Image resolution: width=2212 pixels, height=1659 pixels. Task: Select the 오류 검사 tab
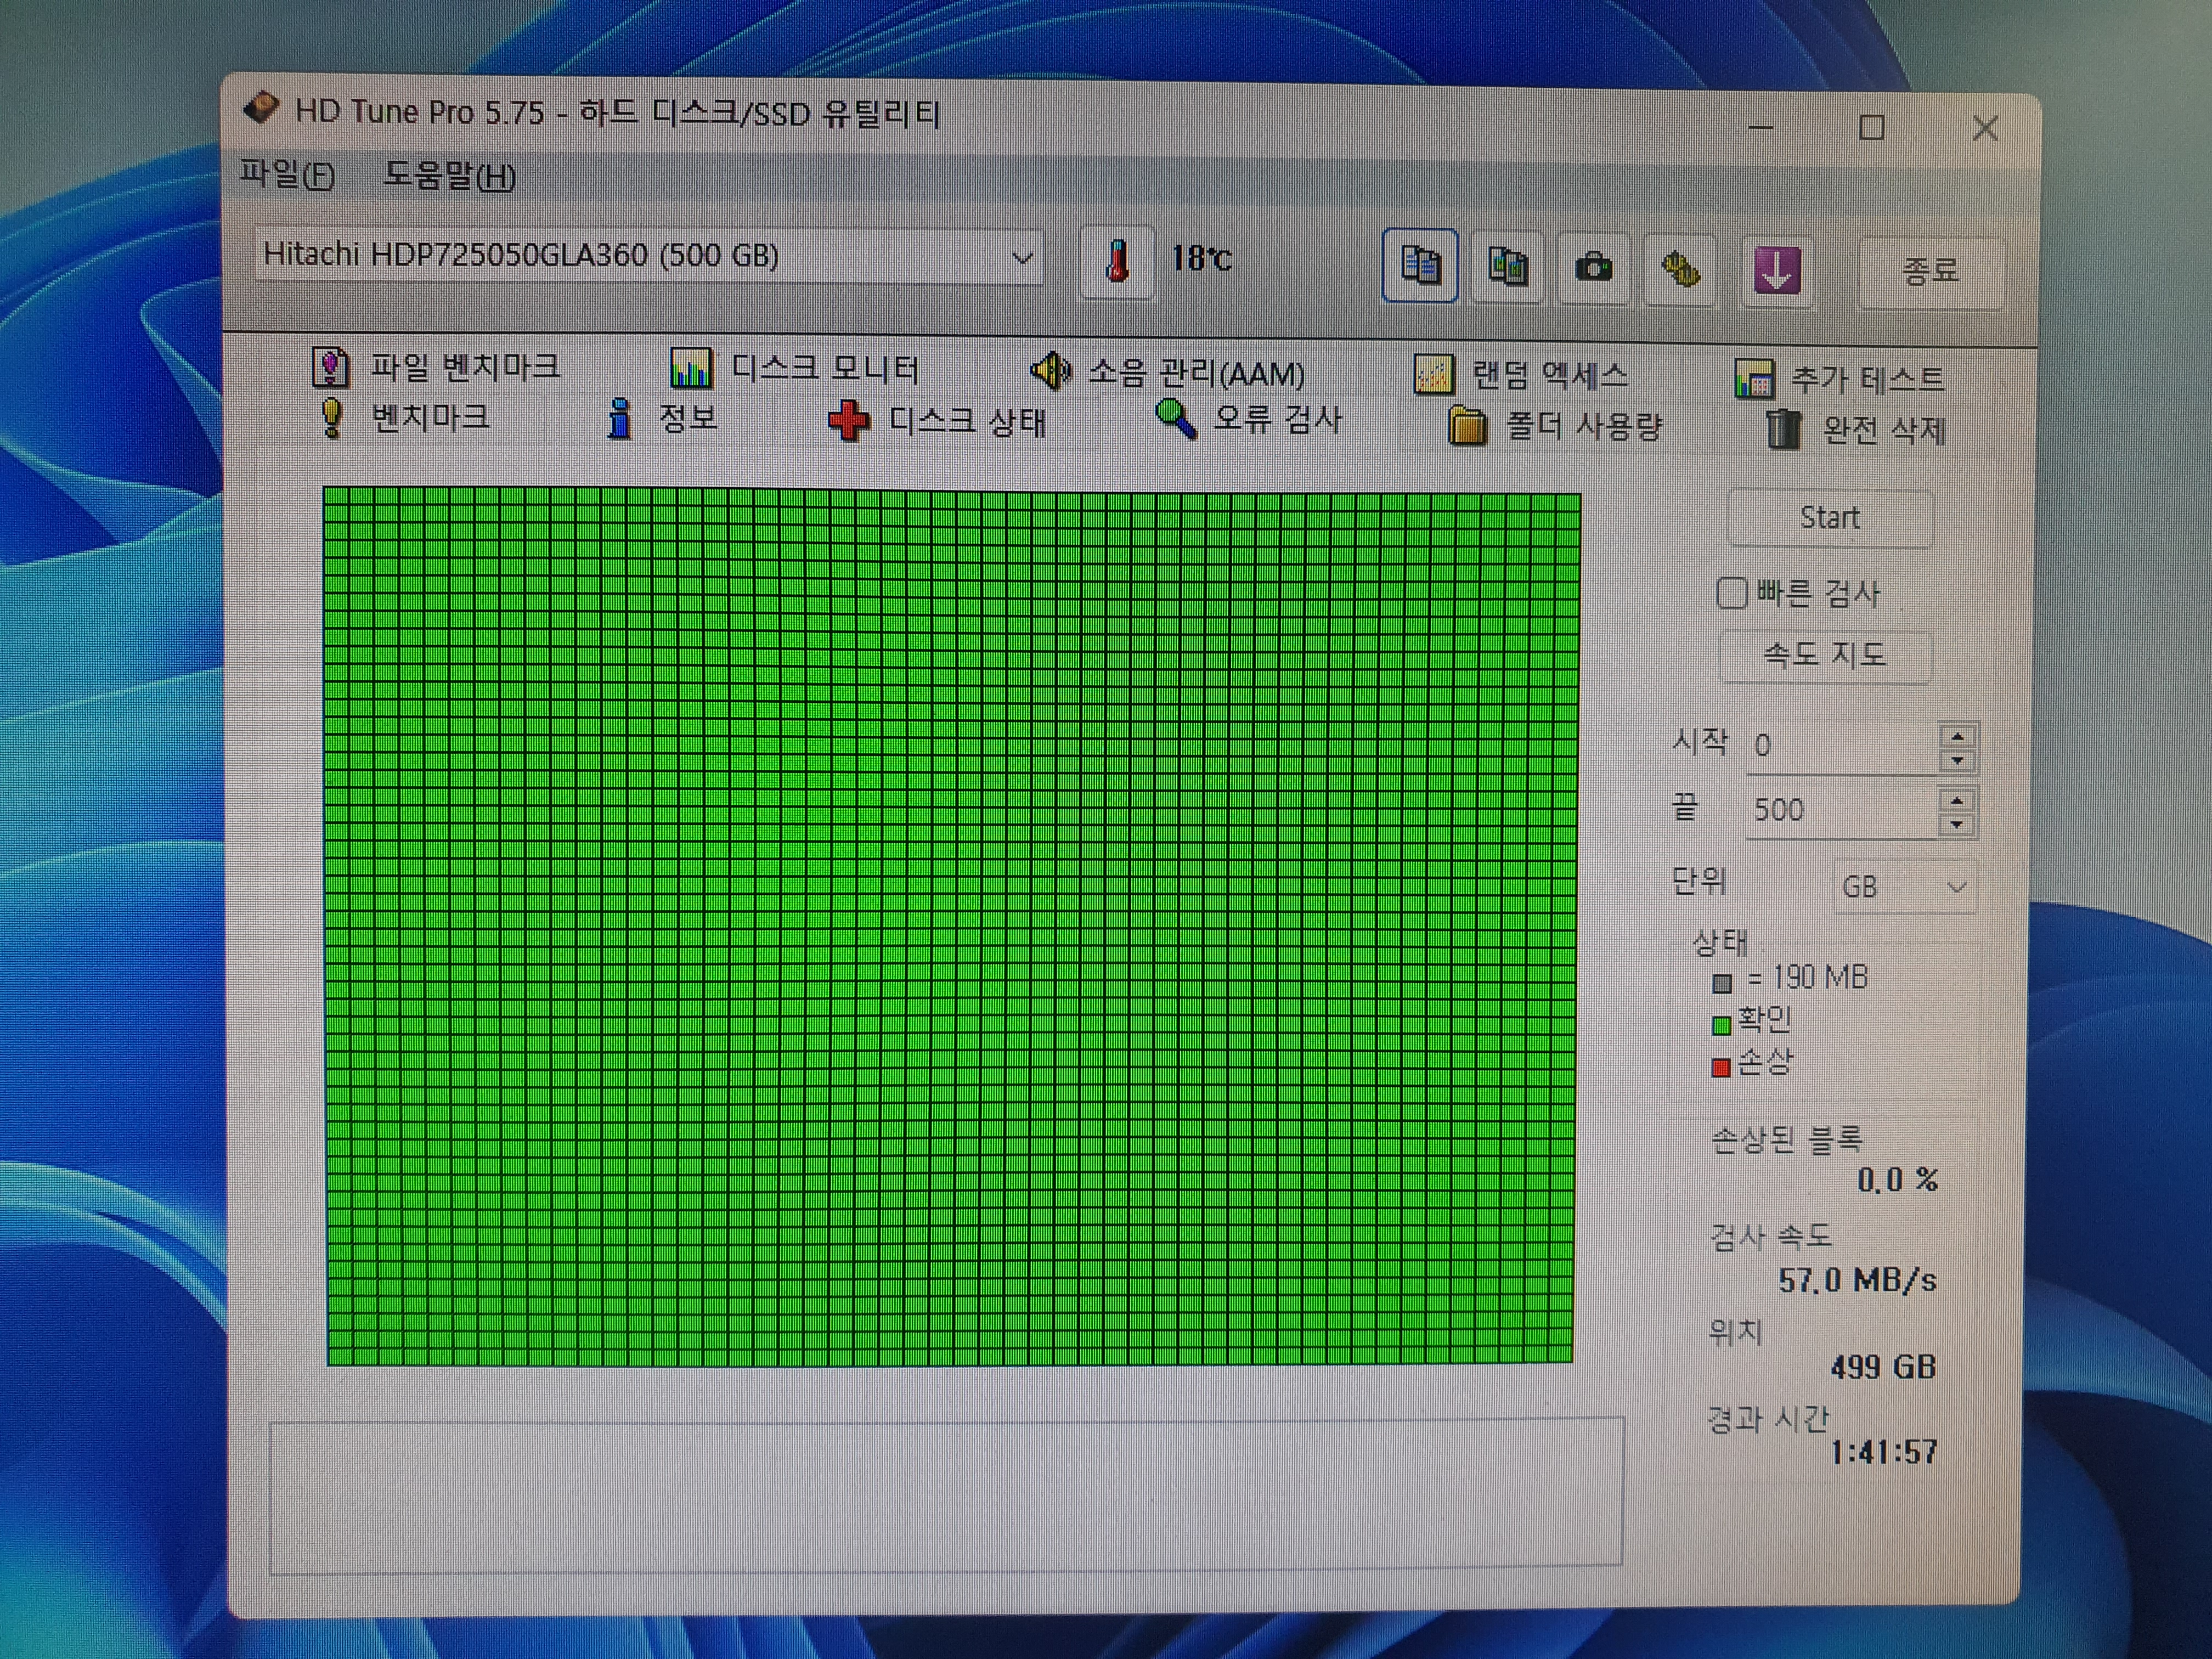coord(1248,420)
